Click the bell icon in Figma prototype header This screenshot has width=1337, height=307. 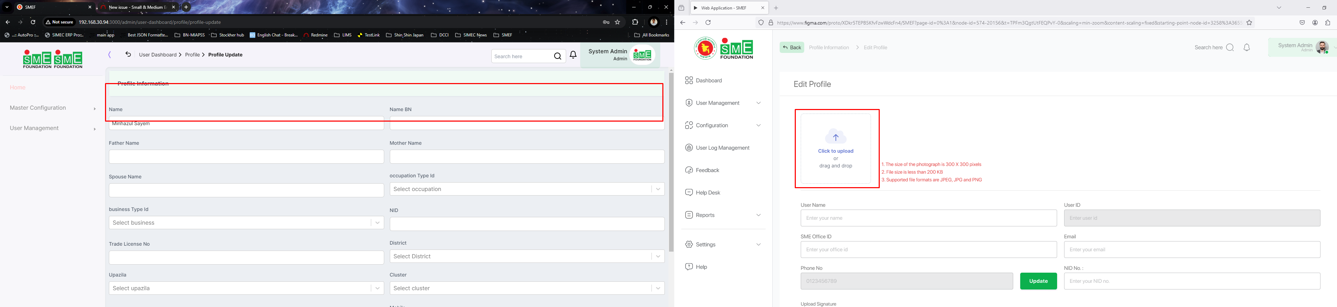pos(1247,48)
